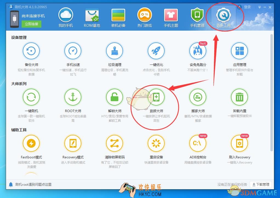This screenshot has height=198, width=280.
Task: Click the vertical scrollbar of the tools list
Action: point(272,93)
